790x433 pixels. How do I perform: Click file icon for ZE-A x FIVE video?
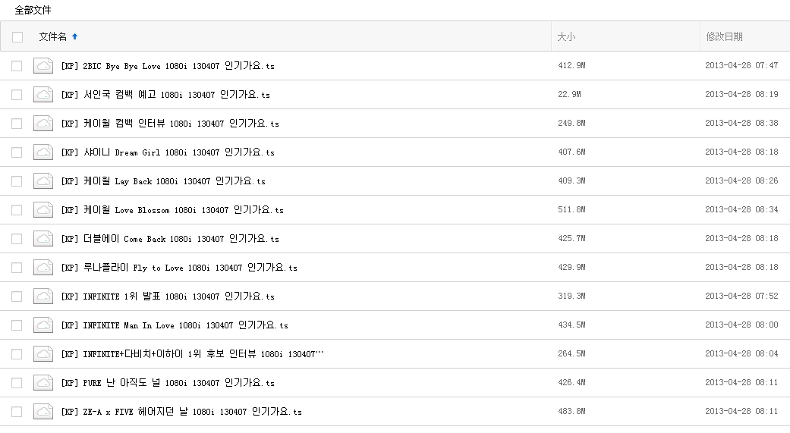[42, 412]
